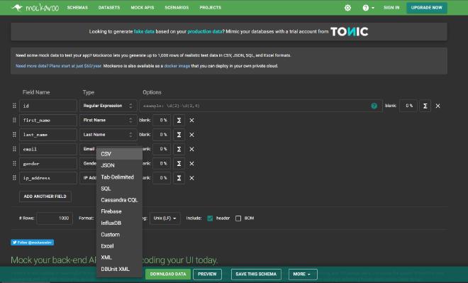Focus the id field name input

click(48, 106)
